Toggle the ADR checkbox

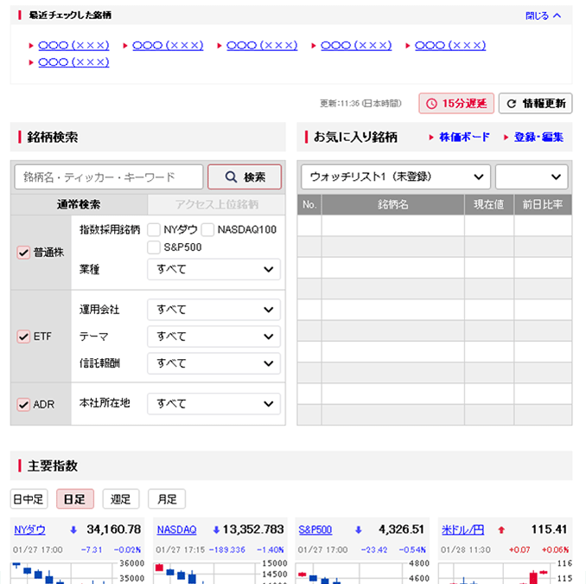coord(23,404)
